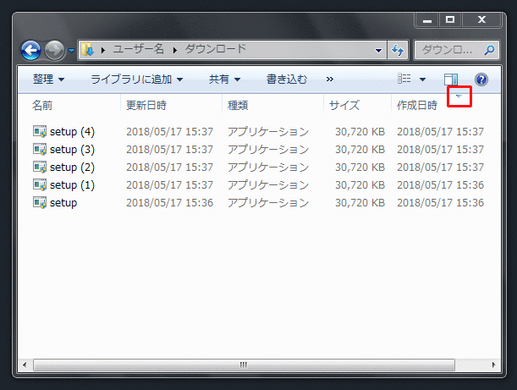517x390 pixels.
Task: Select the setup (4) application icon
Action: [x=39, y=132]
